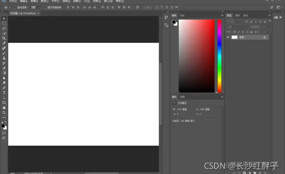Open the File menu

[x=13, y=1]
